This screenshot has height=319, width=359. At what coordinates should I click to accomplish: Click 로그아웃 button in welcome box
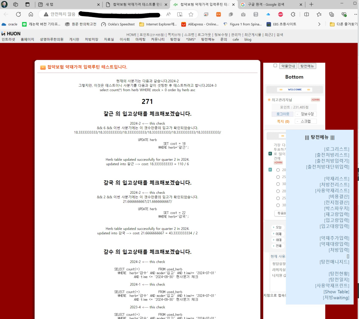[x=283, y=114]
